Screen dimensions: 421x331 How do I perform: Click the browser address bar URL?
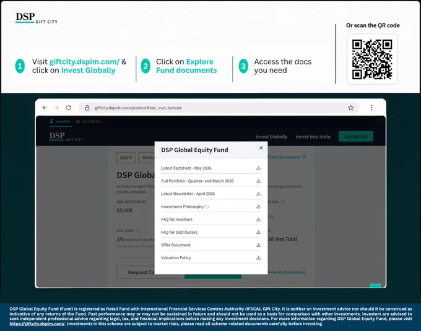[138, 108]
